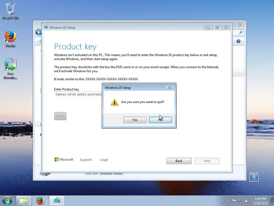Viewport: 274px width, 206px height.
Task: Click the Back button in setup
Action: tap(179, 161)
